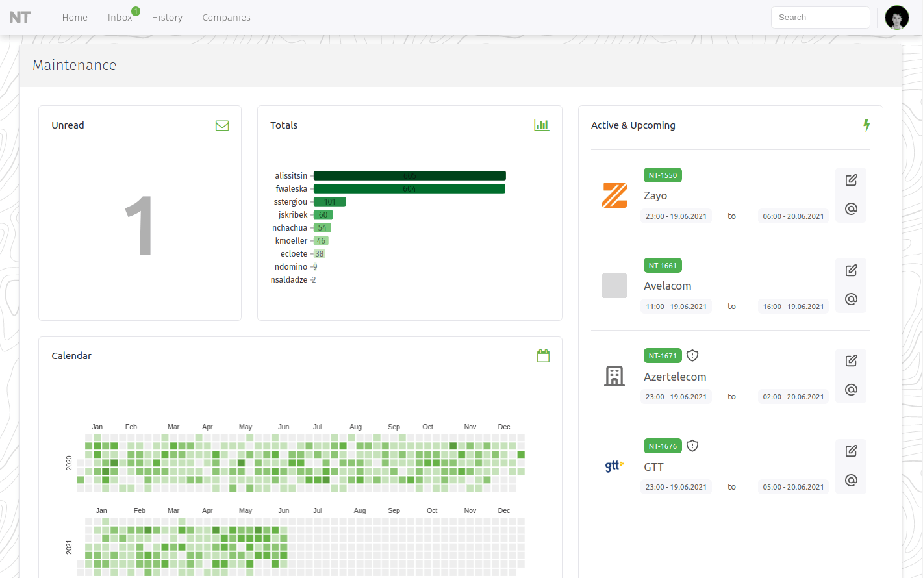Open the Companies page

coord(226,18)
